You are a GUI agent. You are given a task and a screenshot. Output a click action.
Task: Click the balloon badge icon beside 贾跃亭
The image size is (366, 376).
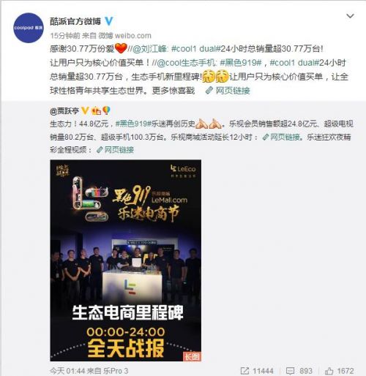point(106,110)
